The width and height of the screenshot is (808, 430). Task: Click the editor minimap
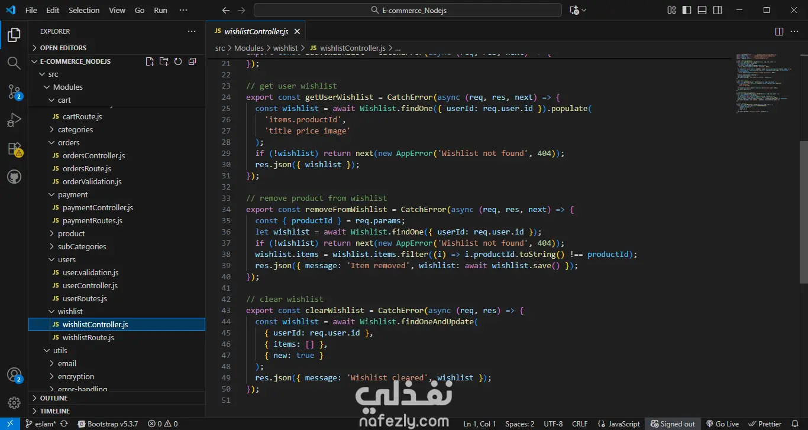[765, 83]
